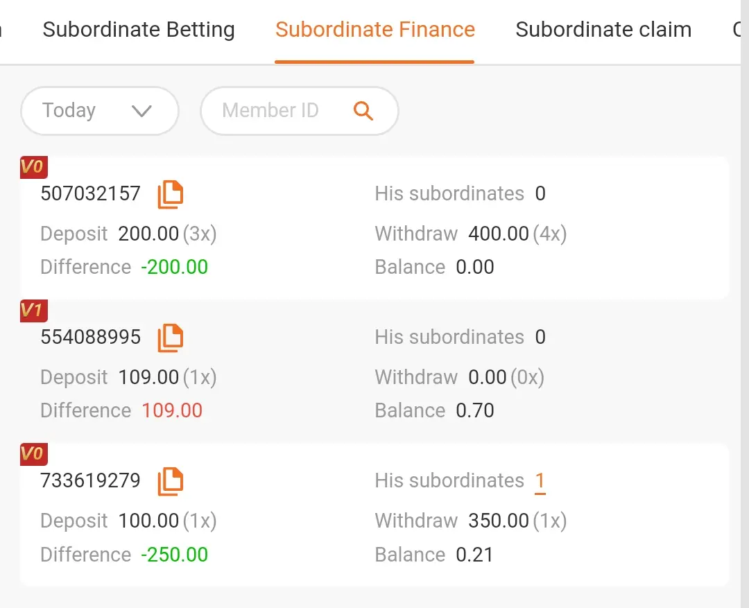Click the search magnifier icon
Image resolution: width=749 pixels, height=608 pixels.
click(363, 111)
